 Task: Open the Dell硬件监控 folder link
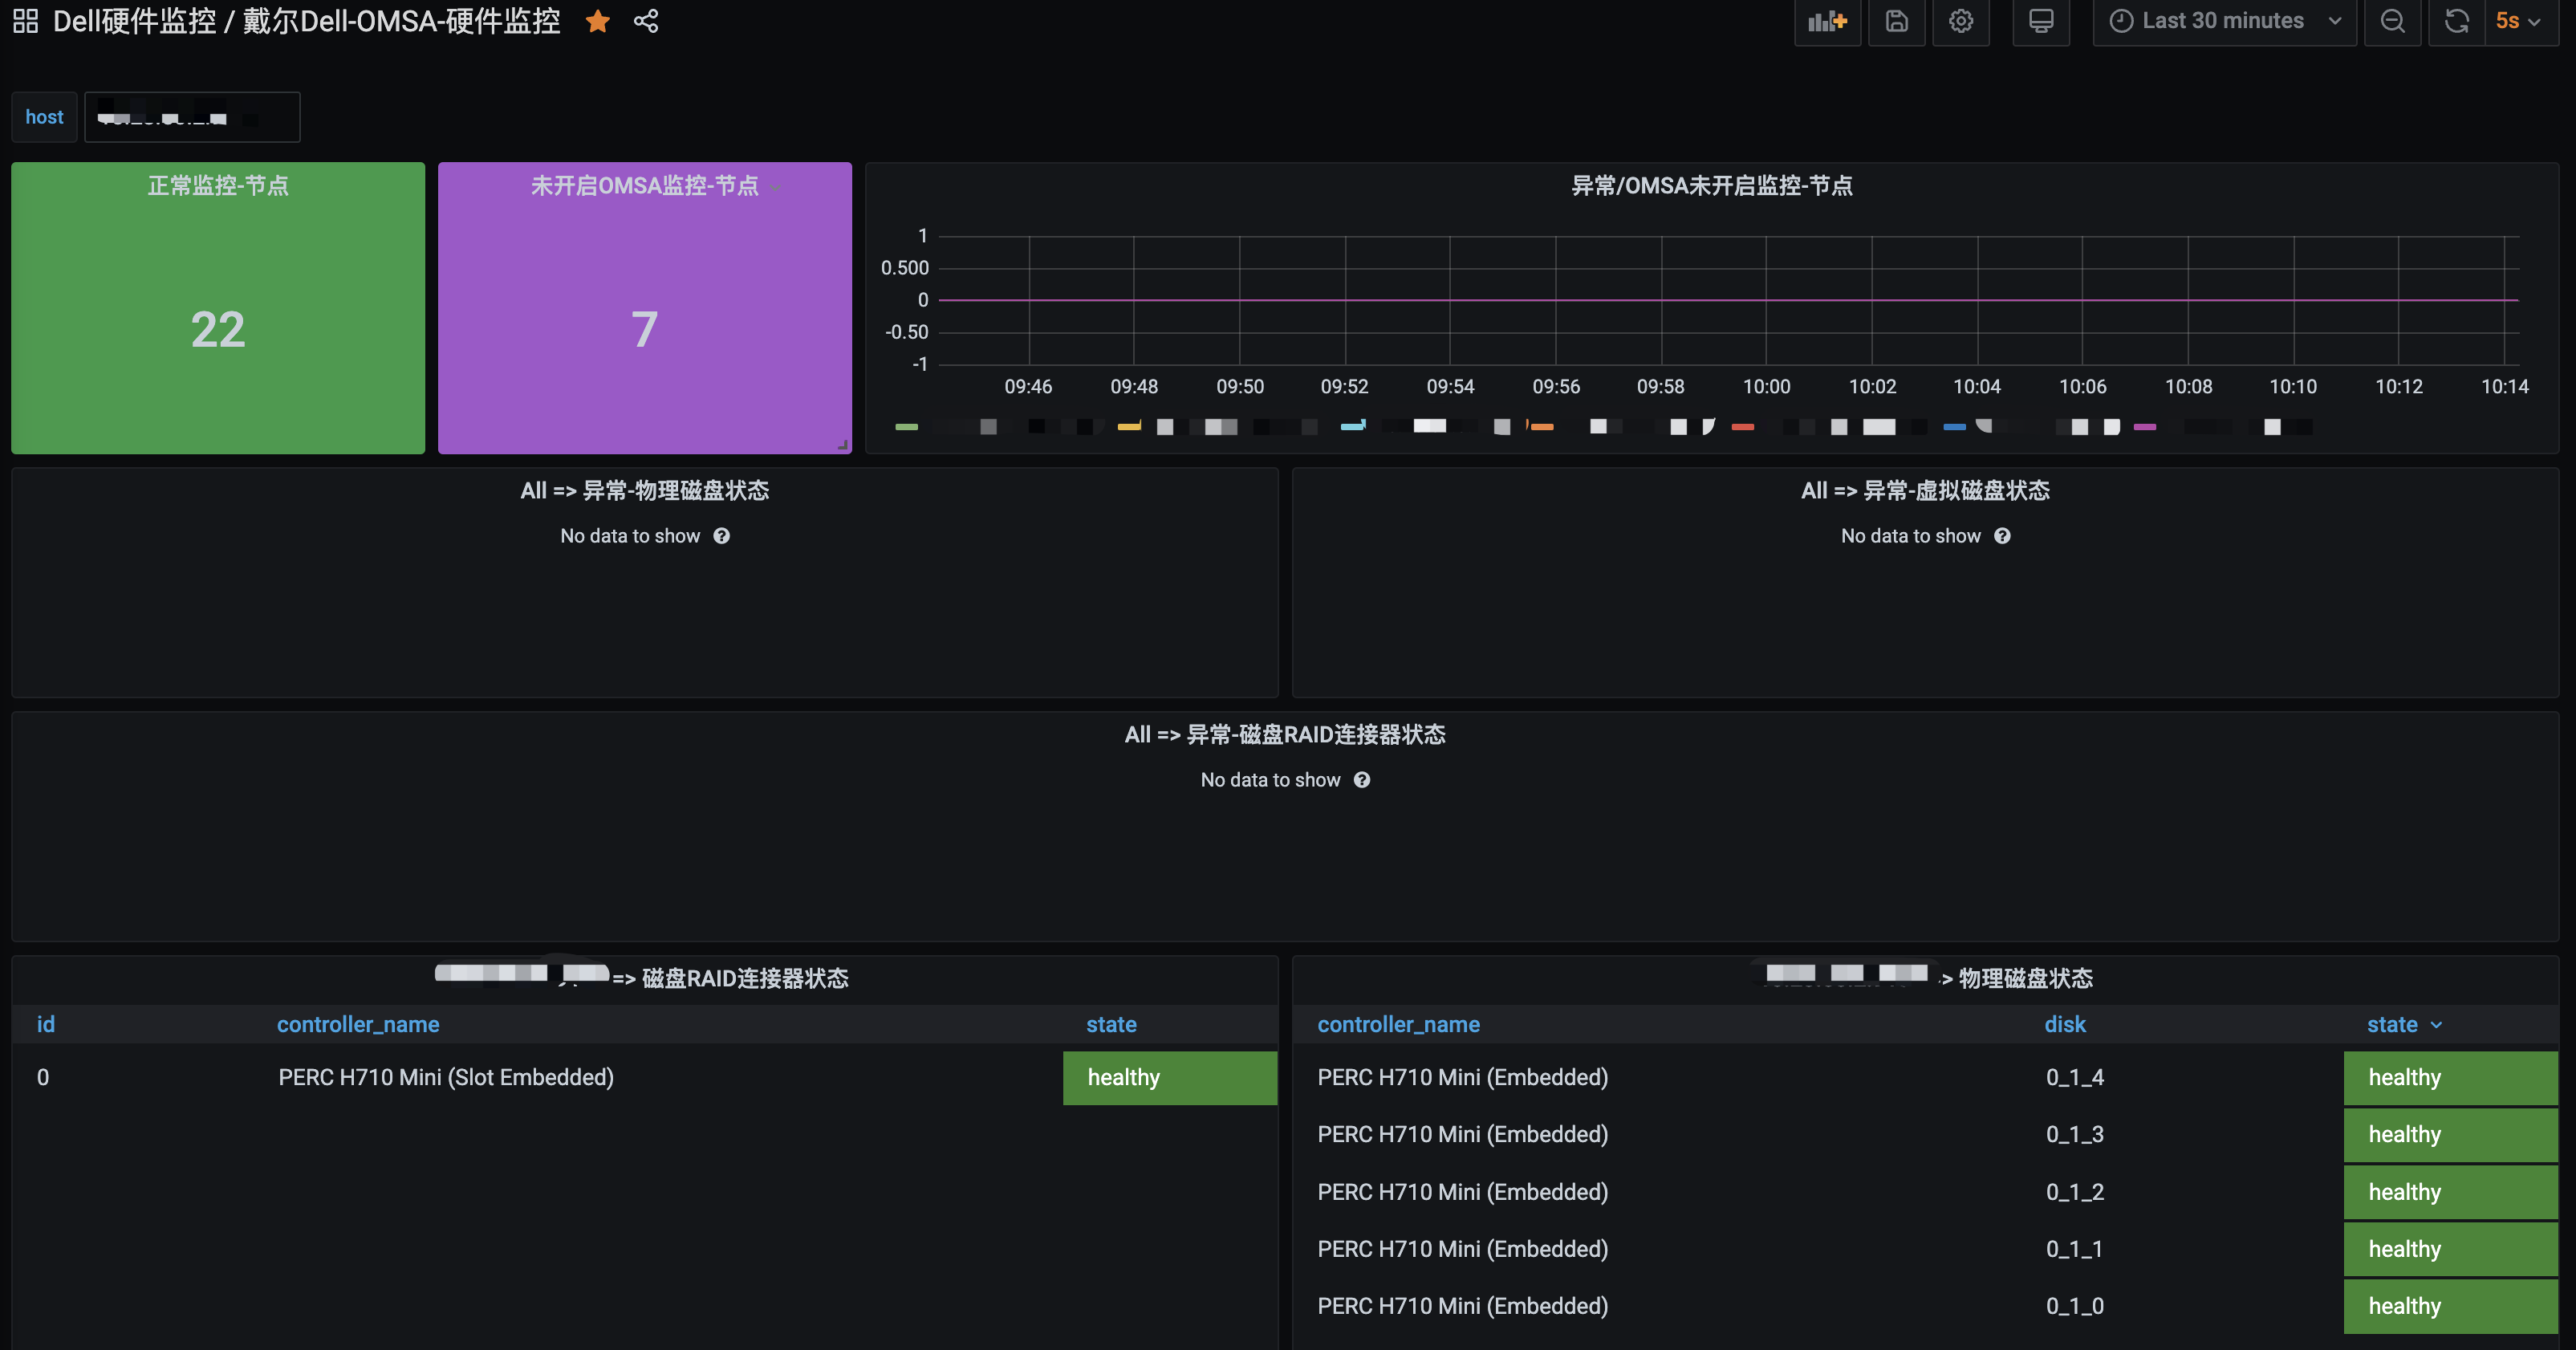[134, 21]
